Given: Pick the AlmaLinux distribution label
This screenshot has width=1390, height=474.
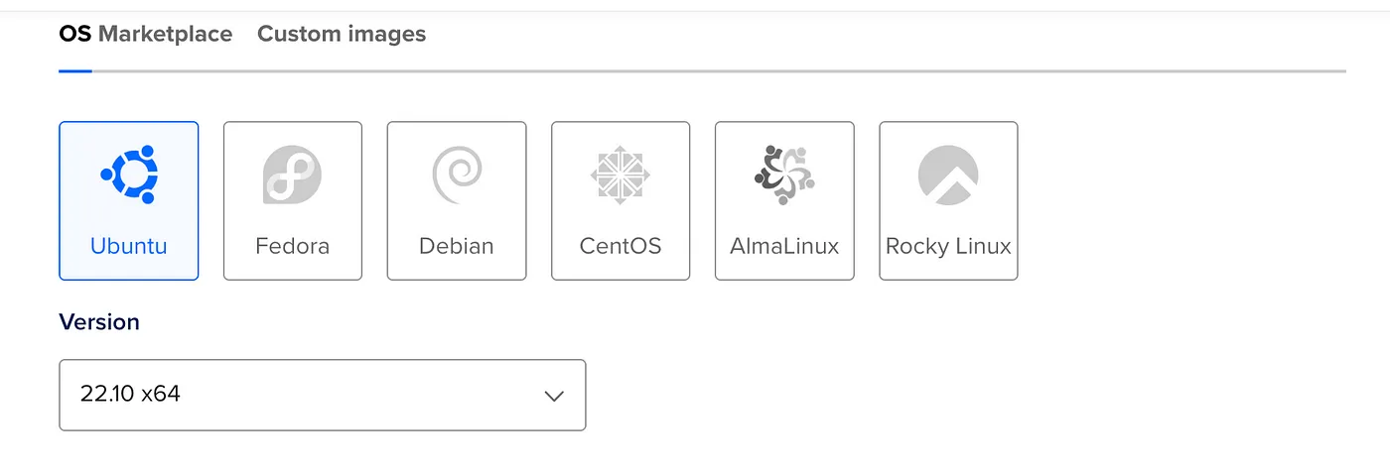Looking at the screenshot, I should point(784,246).
